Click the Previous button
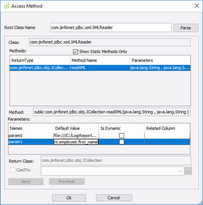Image resolution: width=203 pixels, height=205 pixels. pos(67,181)
